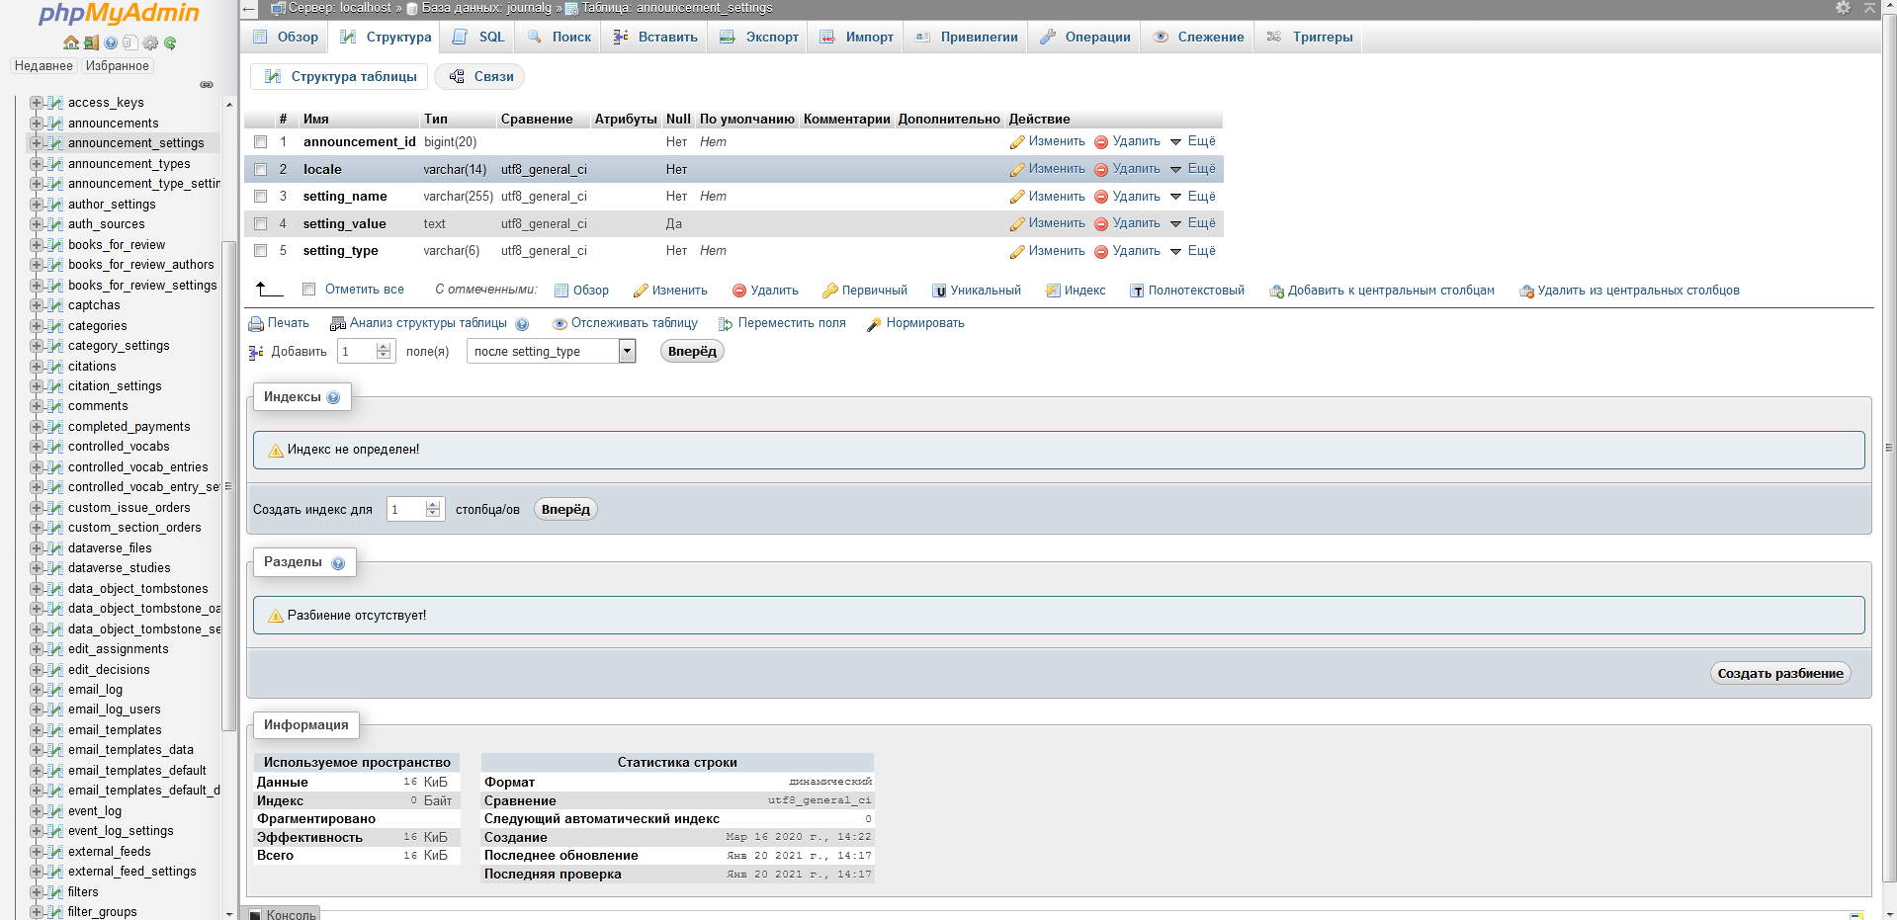Click 'Вперёд' button next to add field

coord(692,351)
